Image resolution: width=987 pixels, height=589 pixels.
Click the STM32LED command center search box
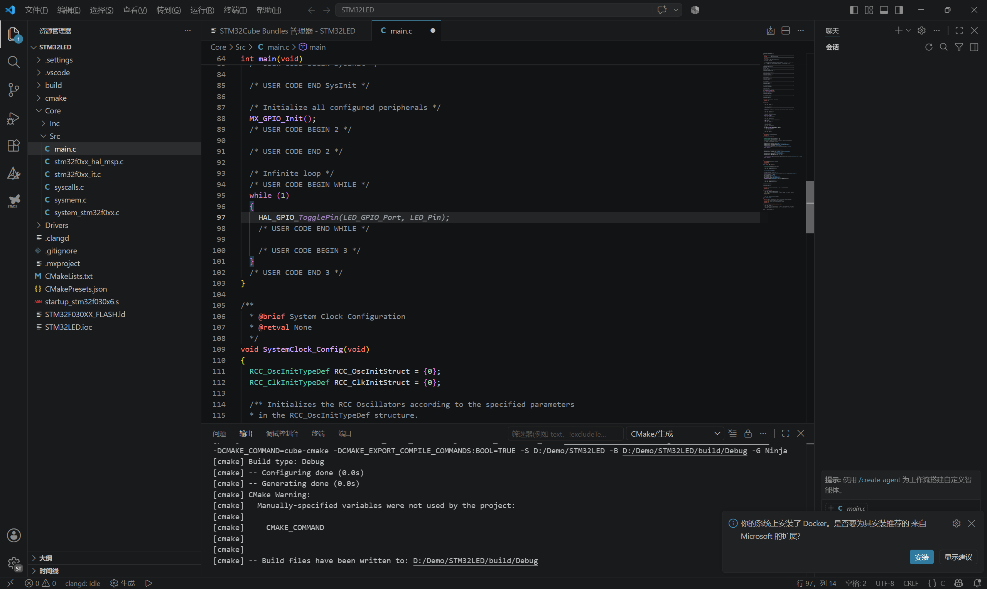click(494, 10)
